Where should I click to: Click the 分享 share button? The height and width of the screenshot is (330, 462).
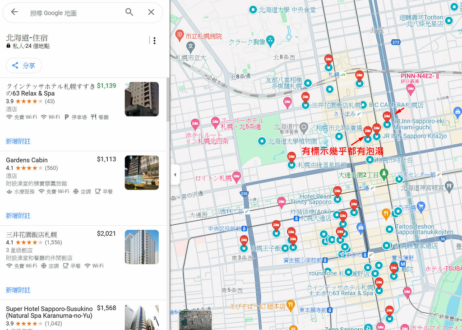click(x=24, y=65)
